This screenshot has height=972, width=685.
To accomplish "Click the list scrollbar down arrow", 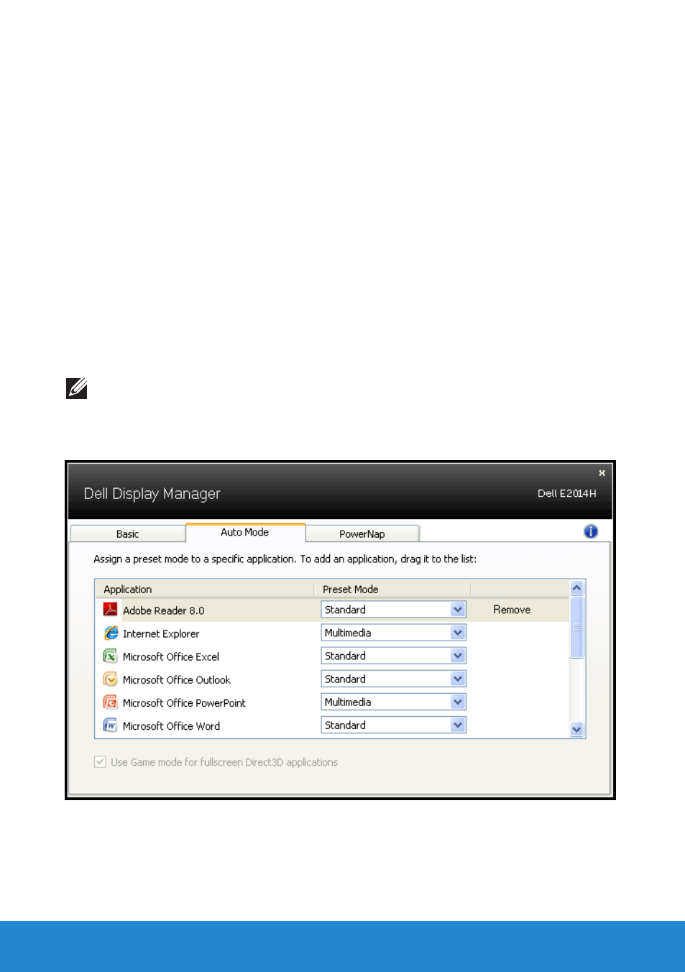I will coord(576,730).
